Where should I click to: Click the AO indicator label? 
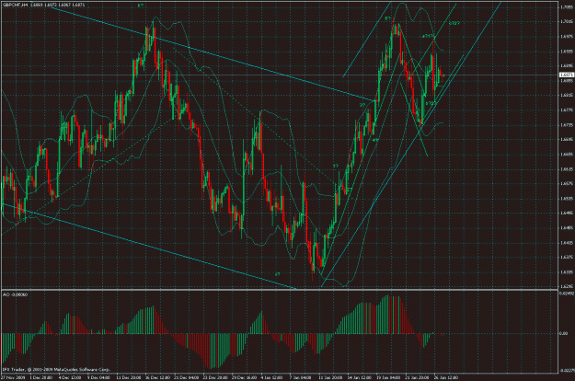(15, 294)
